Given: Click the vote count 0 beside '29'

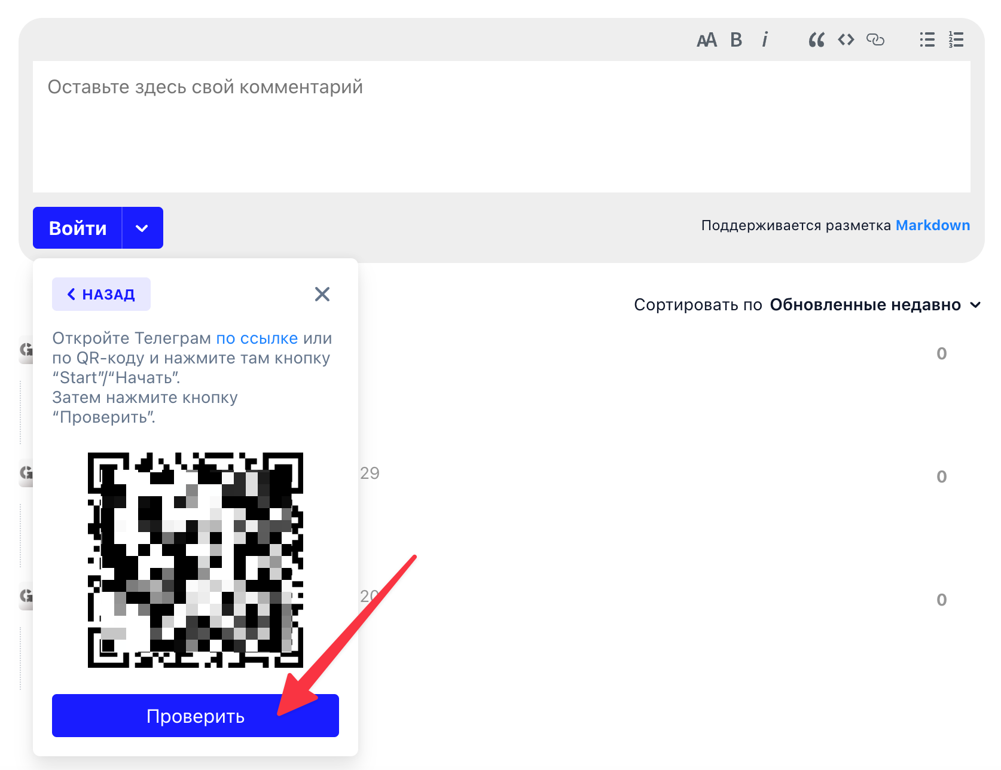Looking at the screenshot, I should click(941, 477).
